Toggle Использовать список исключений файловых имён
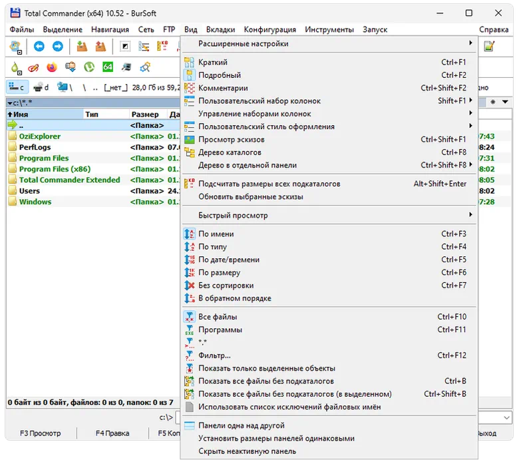Viewport: 519px width, 466px height. click(329, 407)
